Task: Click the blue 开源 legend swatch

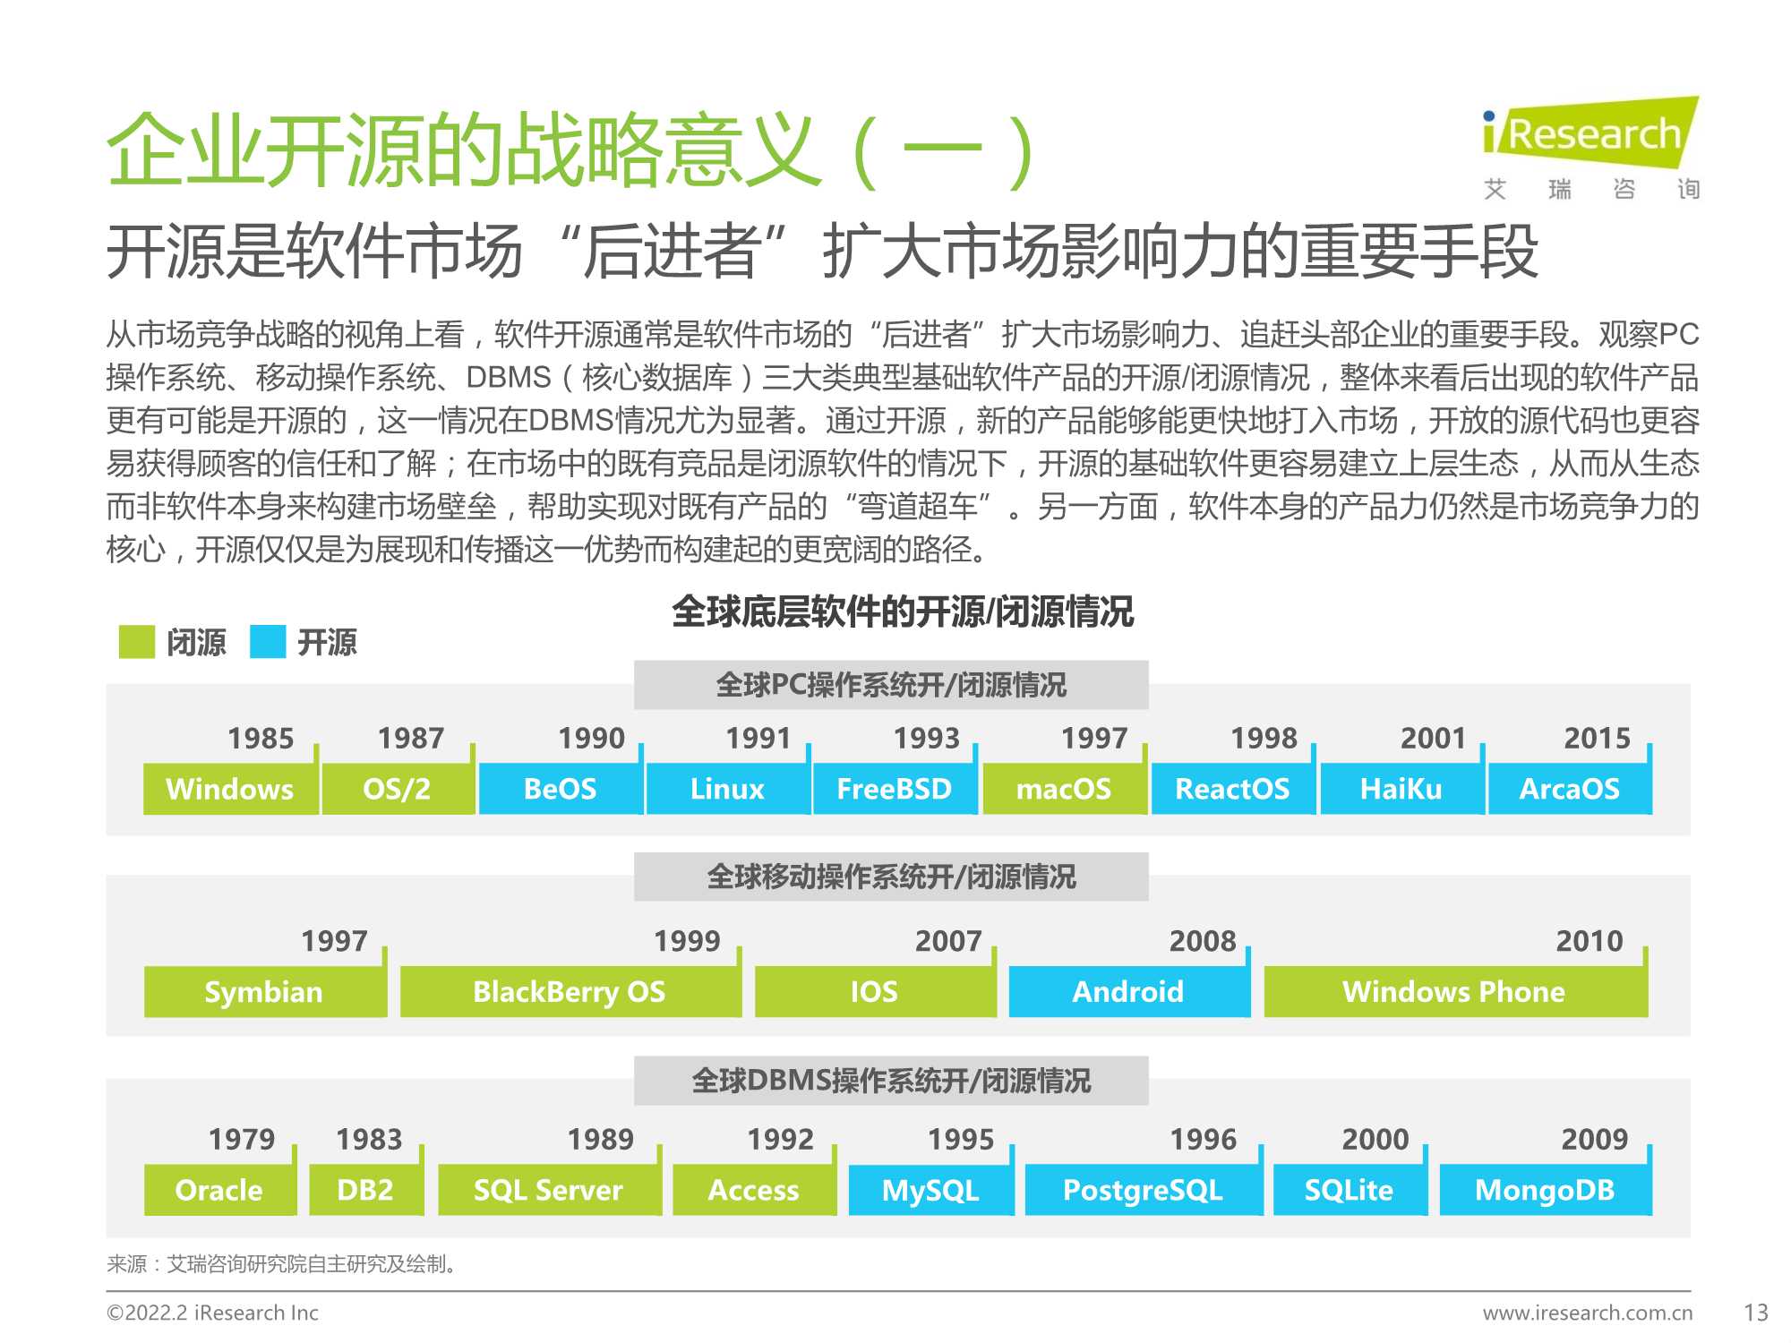Action: click(268, 642)
